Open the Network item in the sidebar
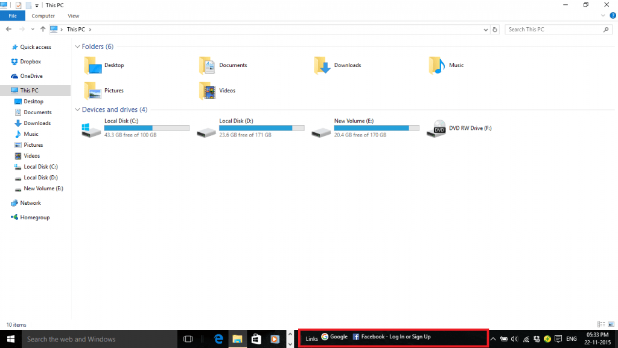Screen dimensions: 618x348 pyautogui.click(x=29, y=202)
